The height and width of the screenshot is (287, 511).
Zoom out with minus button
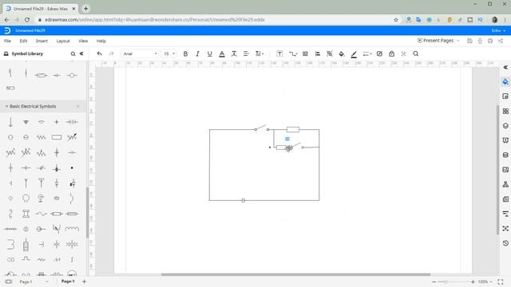[434, 281]
